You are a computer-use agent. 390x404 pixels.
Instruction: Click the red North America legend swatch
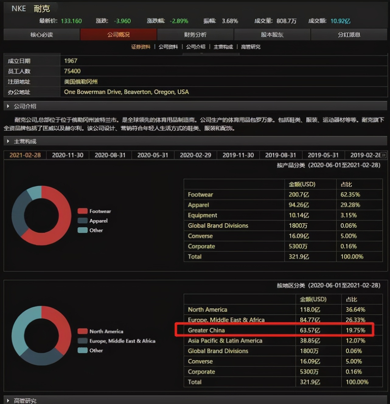coord(82,331)
